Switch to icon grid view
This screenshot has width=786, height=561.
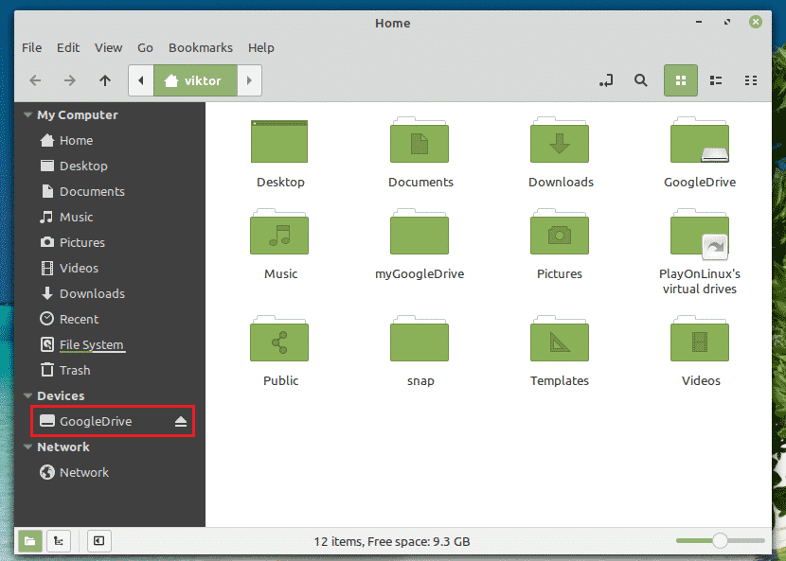pyautogui.click(x=680, y=81)
